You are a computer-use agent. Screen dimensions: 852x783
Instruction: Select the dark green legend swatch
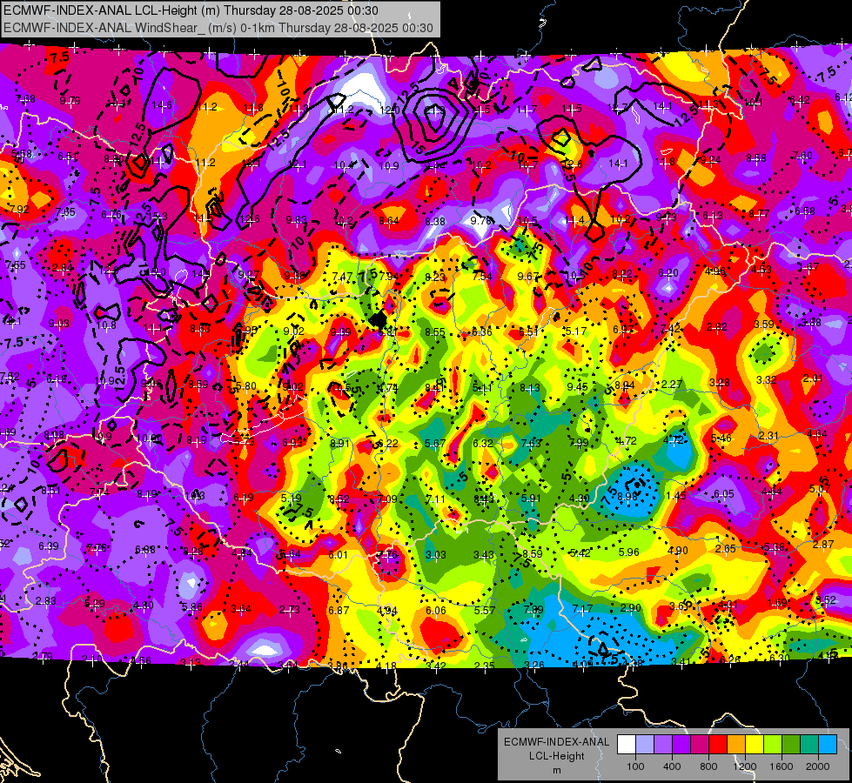(791, 745)
